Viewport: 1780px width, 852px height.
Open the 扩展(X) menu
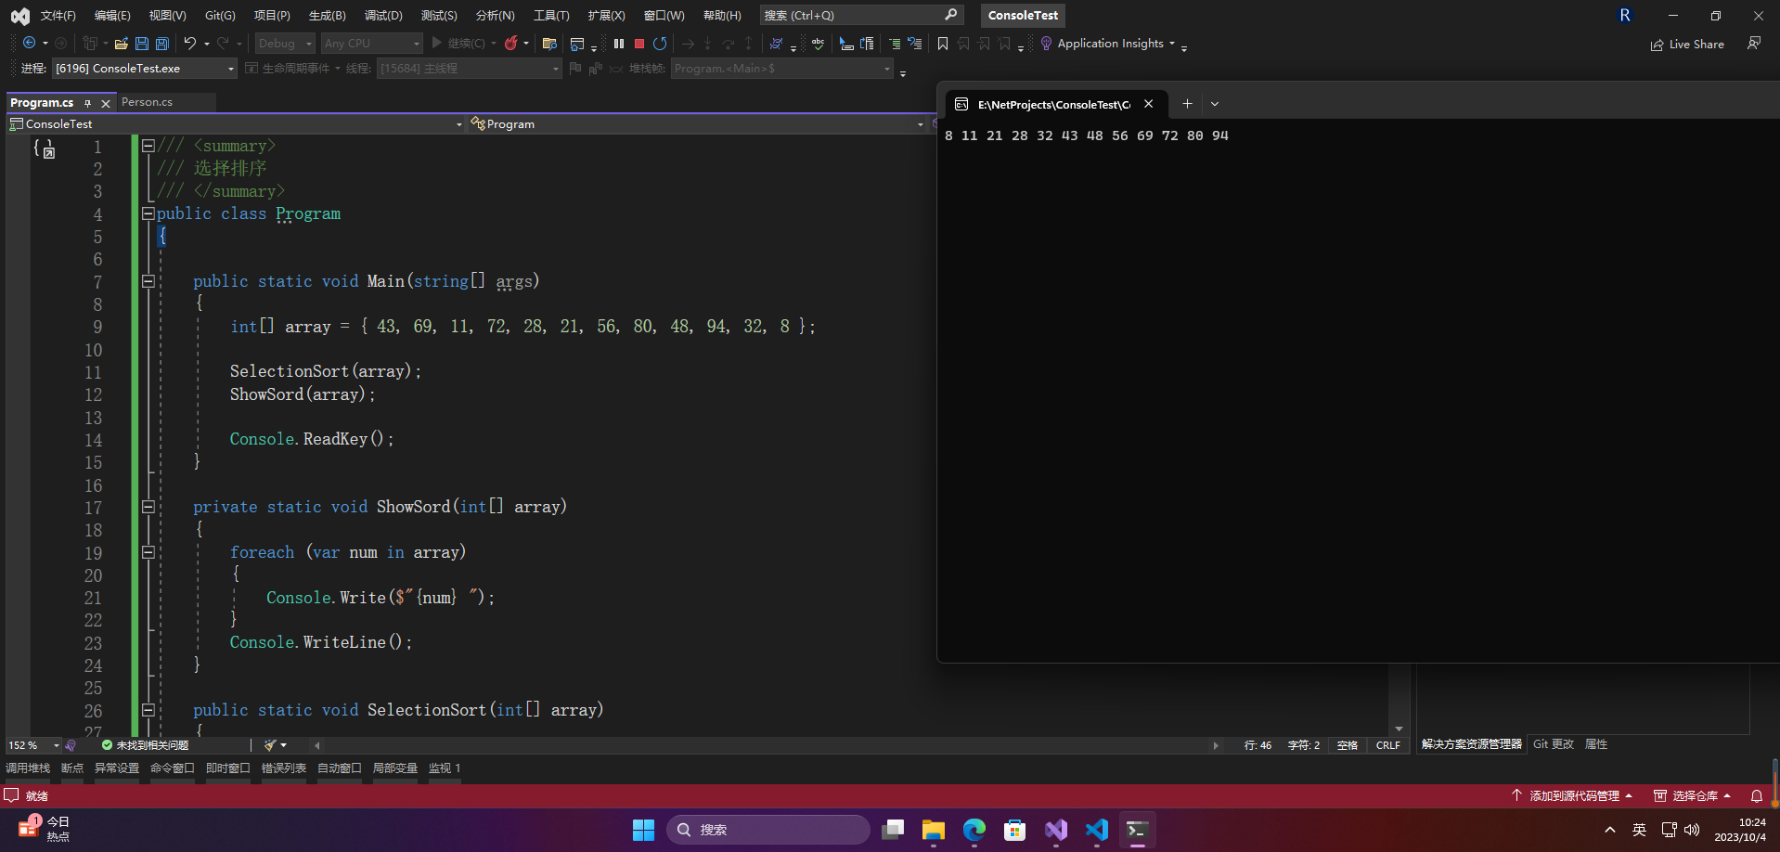click(607, 16)
